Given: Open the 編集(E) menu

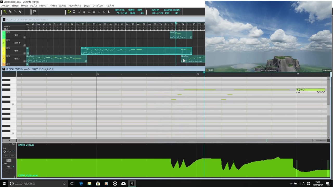Looking at the screenshot, I should [15, 6].
